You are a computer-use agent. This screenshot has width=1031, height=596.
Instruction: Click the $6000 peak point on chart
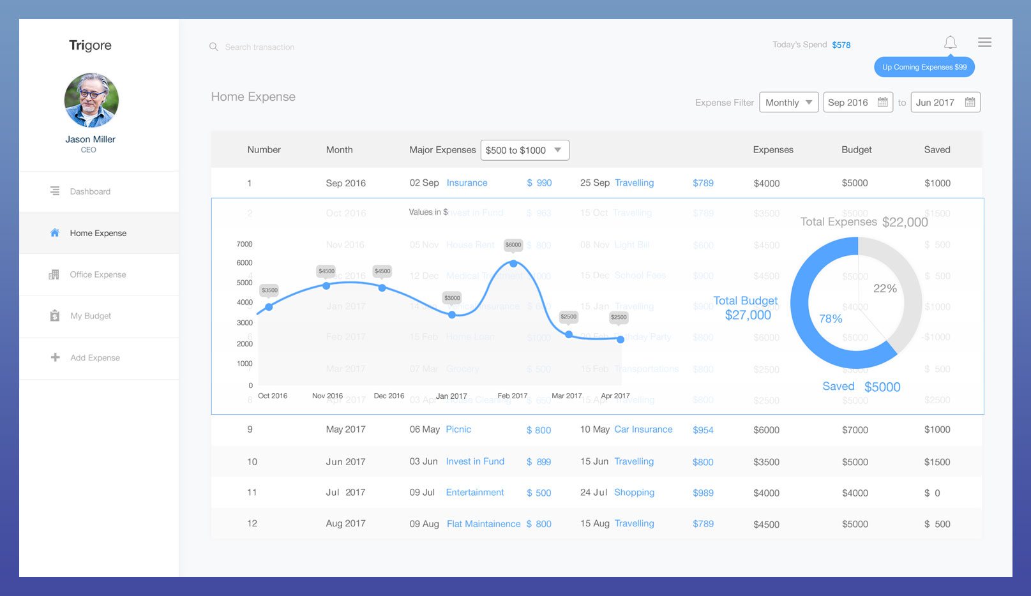tap(513, 264)
